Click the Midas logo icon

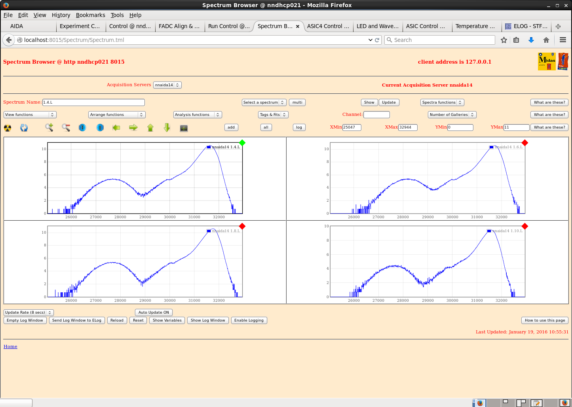pyautogui.click(x=547, y=62)
